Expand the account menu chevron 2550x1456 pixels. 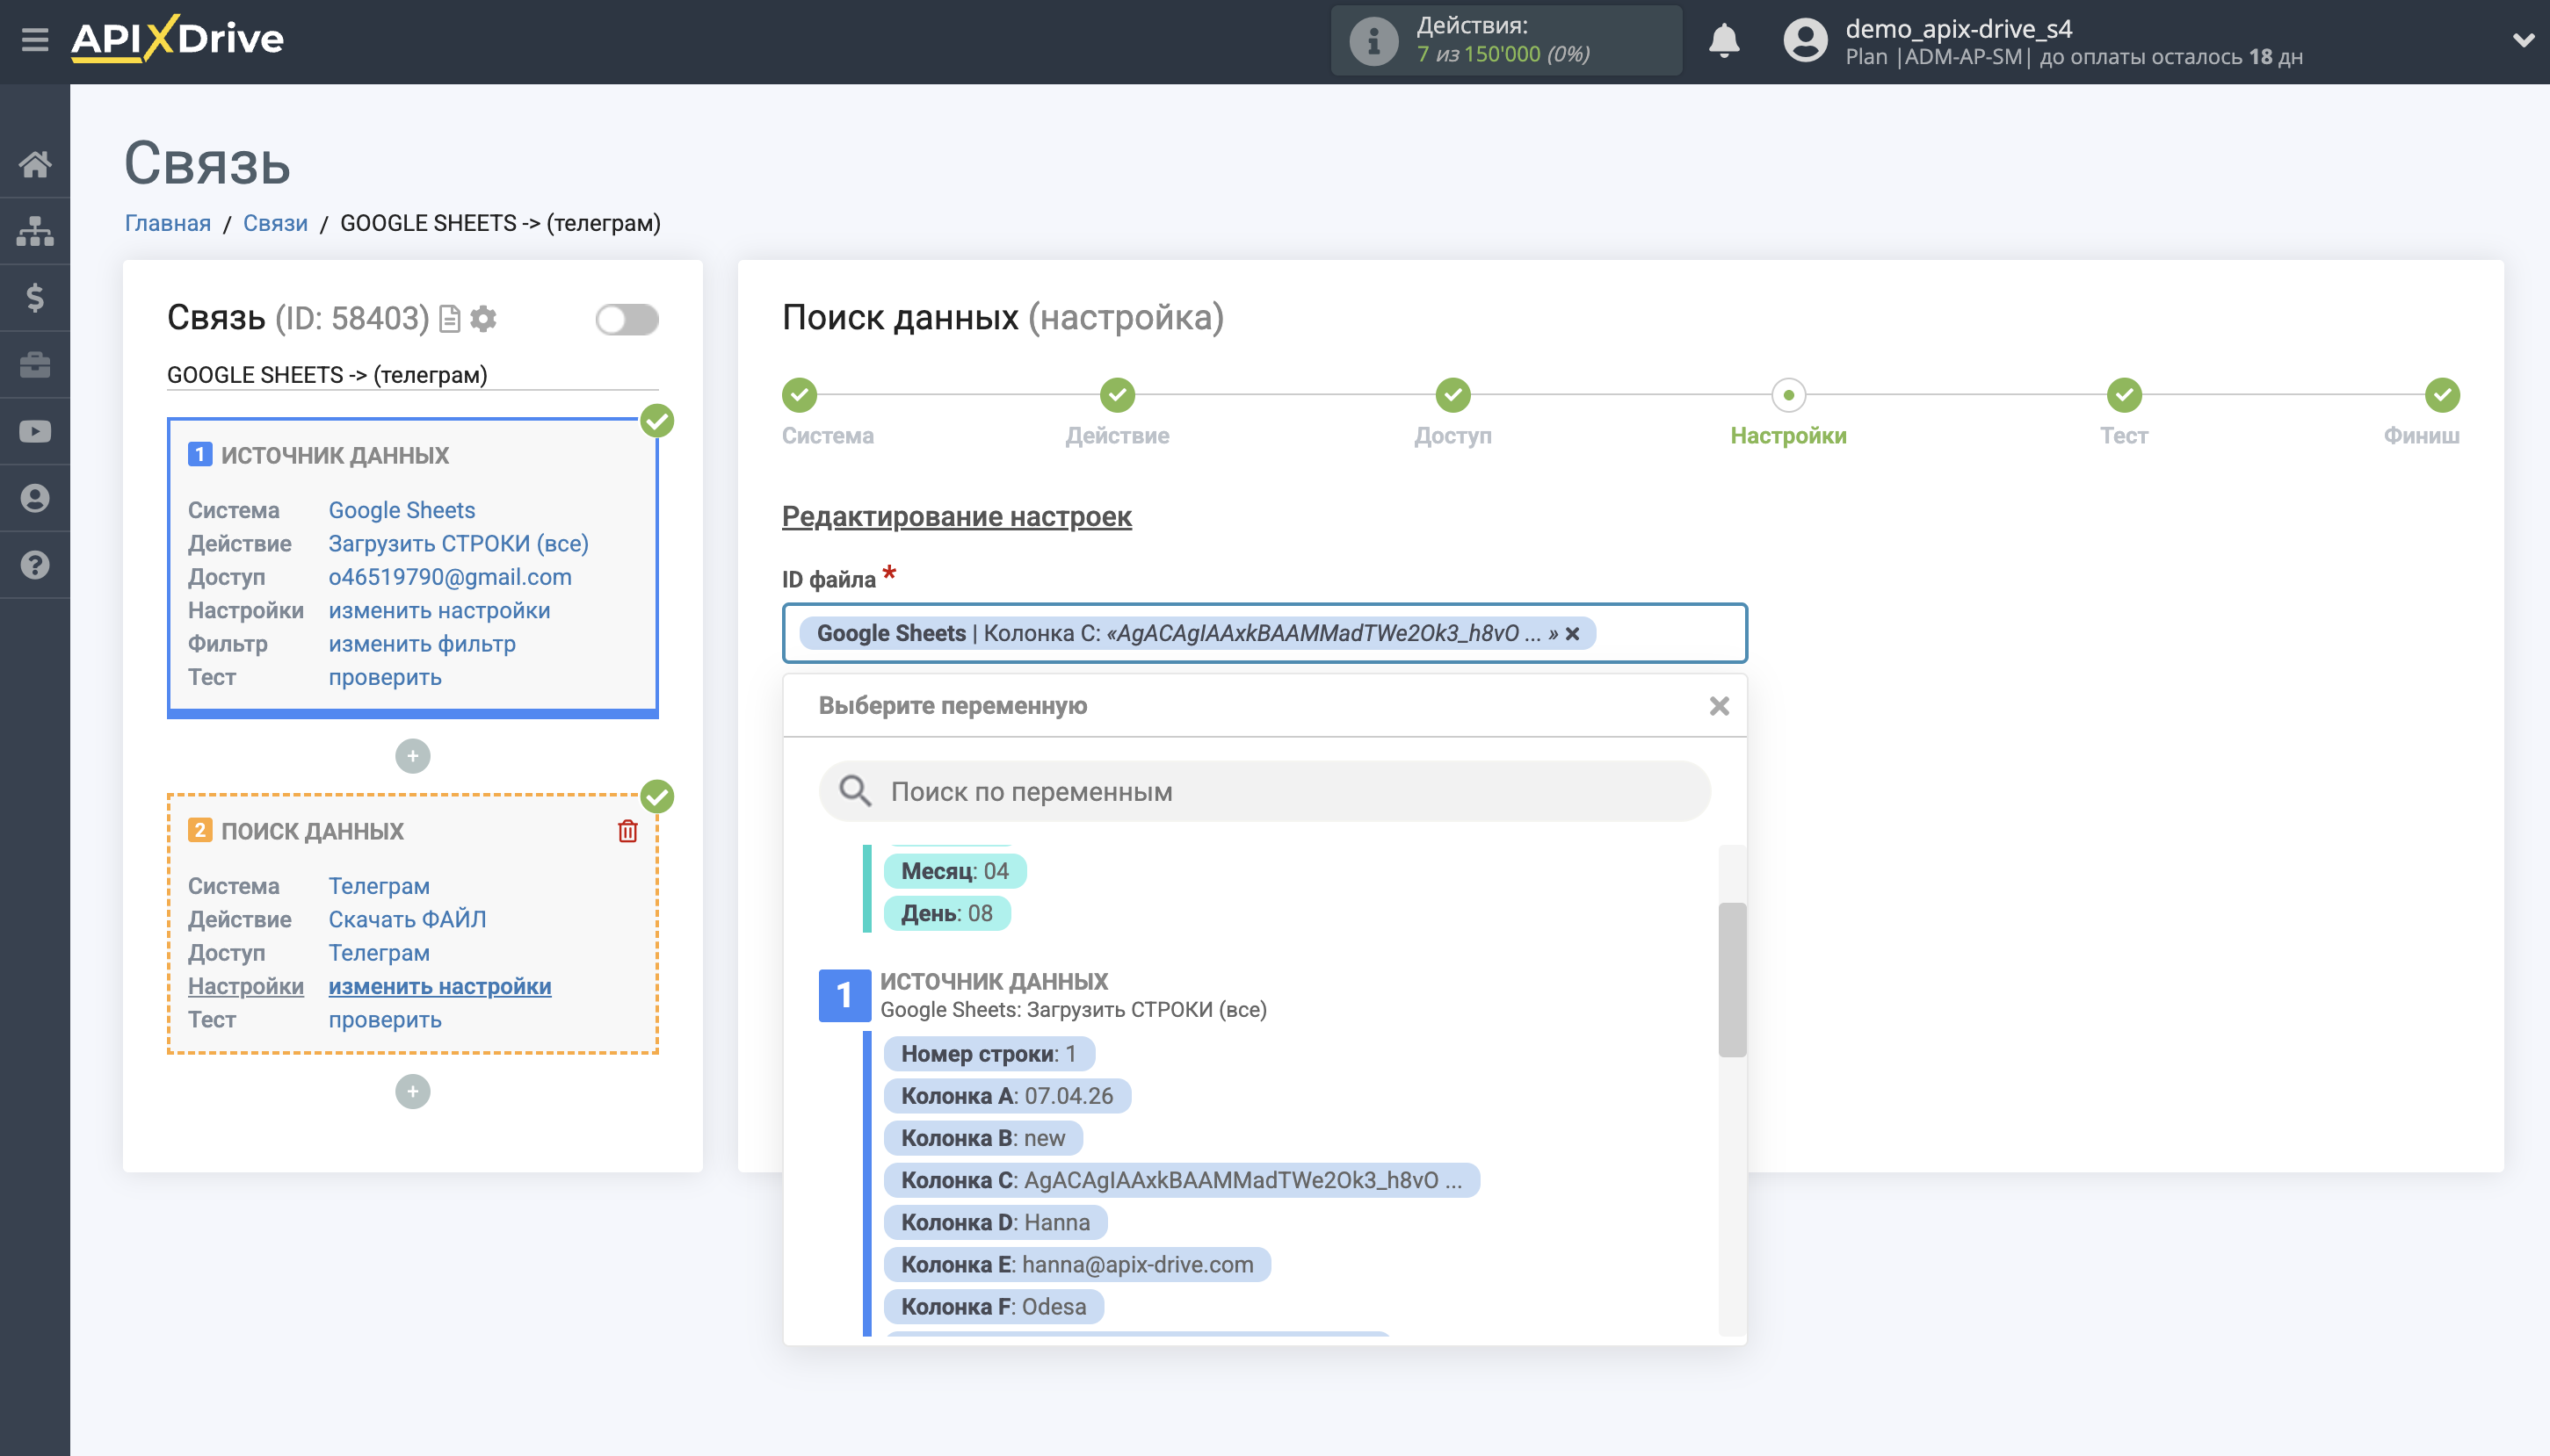2522,41
